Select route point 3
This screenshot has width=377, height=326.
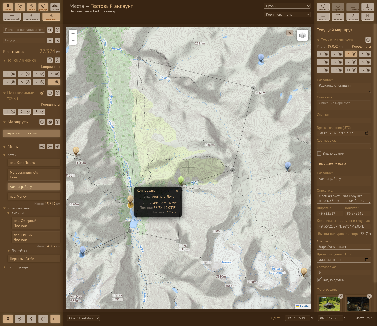348,54
